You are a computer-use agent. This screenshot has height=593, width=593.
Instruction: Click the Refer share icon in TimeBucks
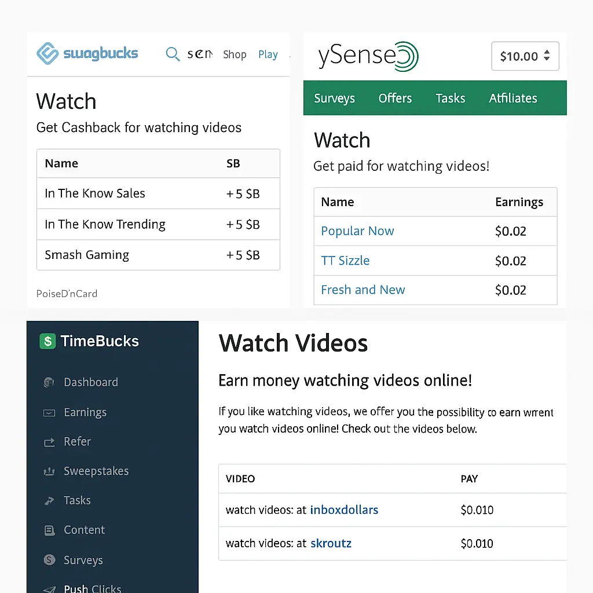tap(49, 442)
